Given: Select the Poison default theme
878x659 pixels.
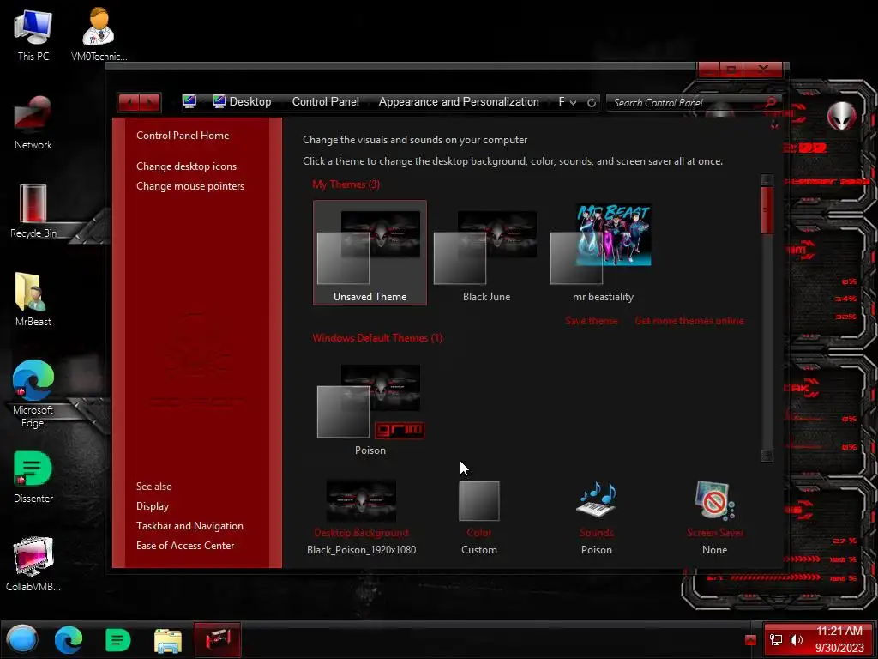Looking at the screenshot, I should (x=370, y=409).
